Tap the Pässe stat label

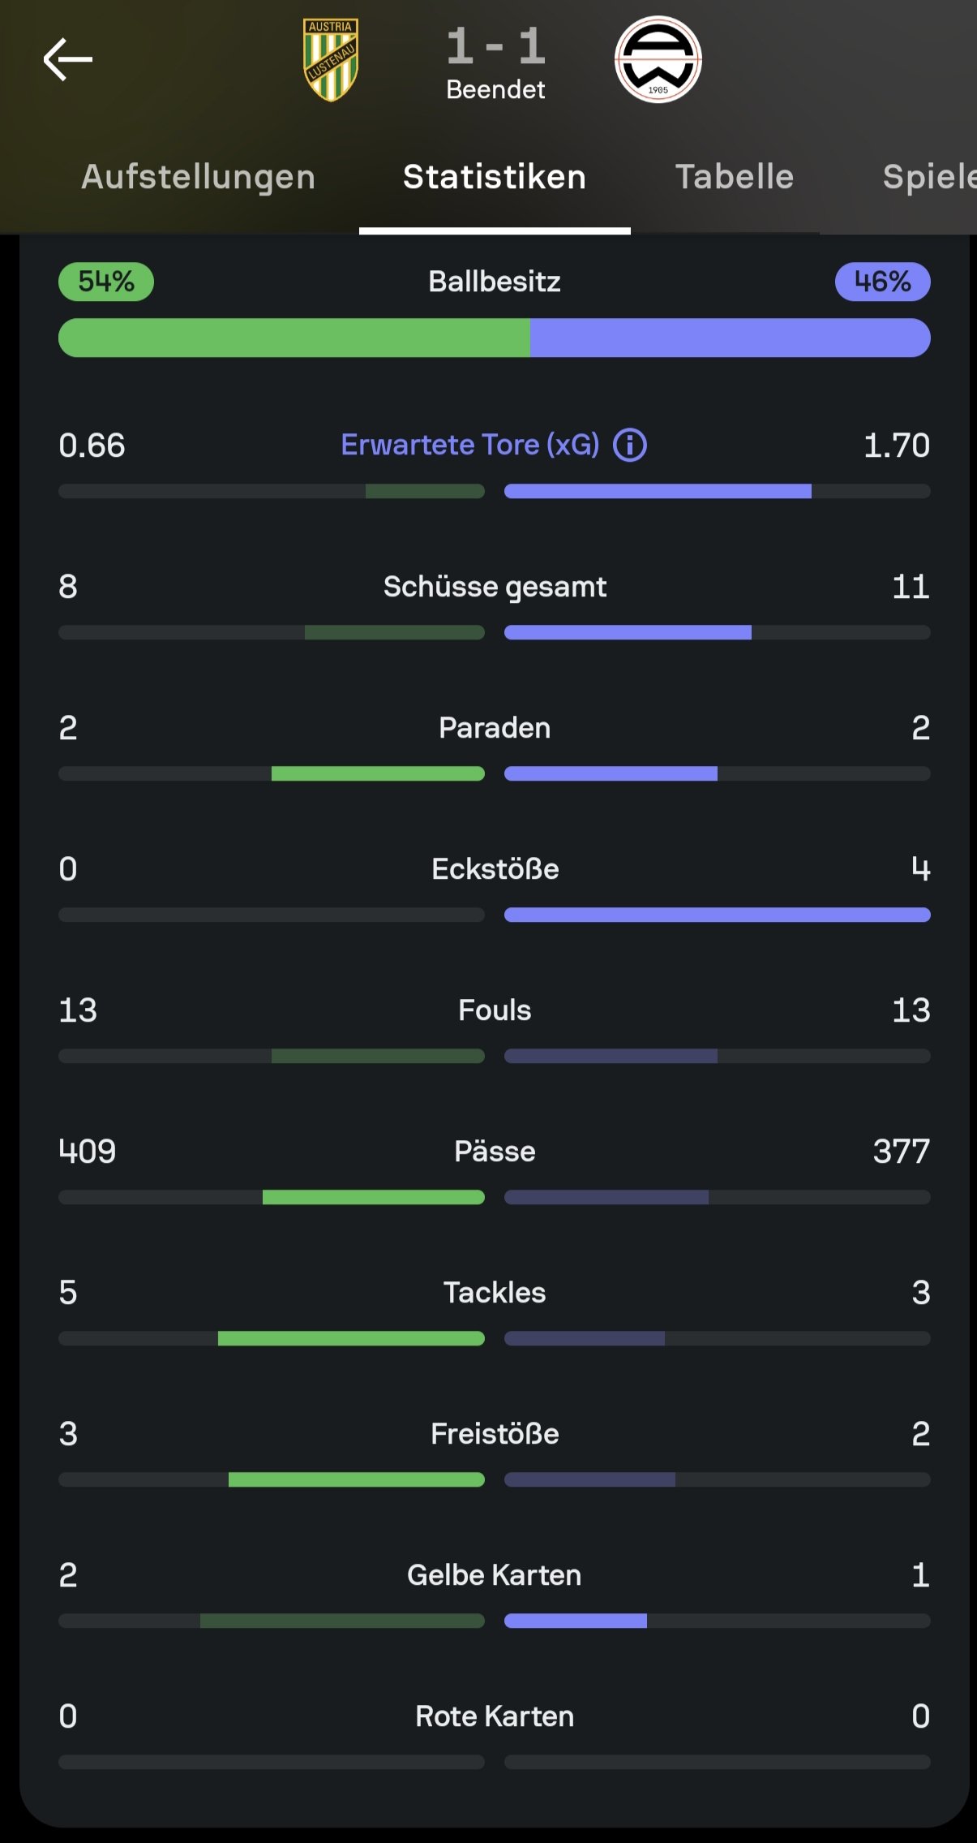pyautogui.click(x=495, y=1151)
